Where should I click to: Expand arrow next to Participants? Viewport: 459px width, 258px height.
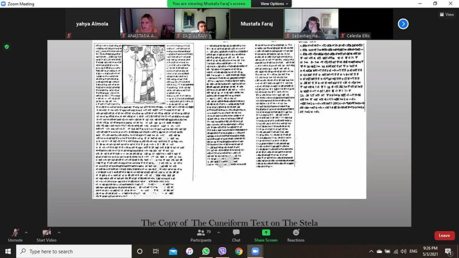pos(218,232)
